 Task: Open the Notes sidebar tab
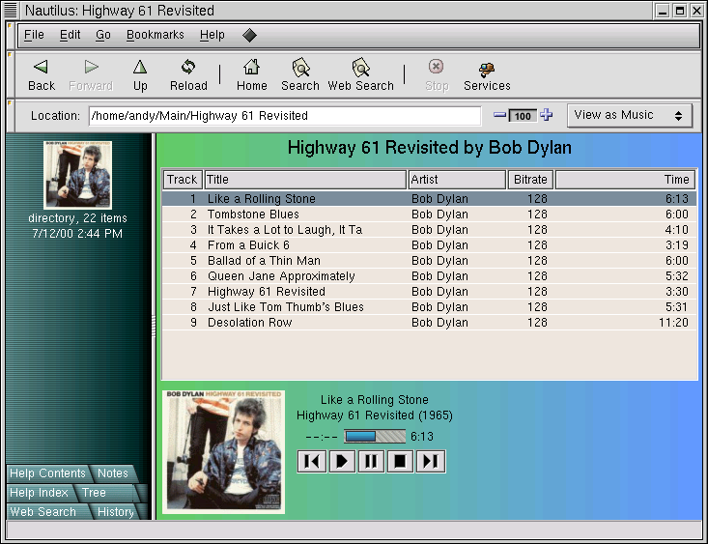click(x=113, y=473)
